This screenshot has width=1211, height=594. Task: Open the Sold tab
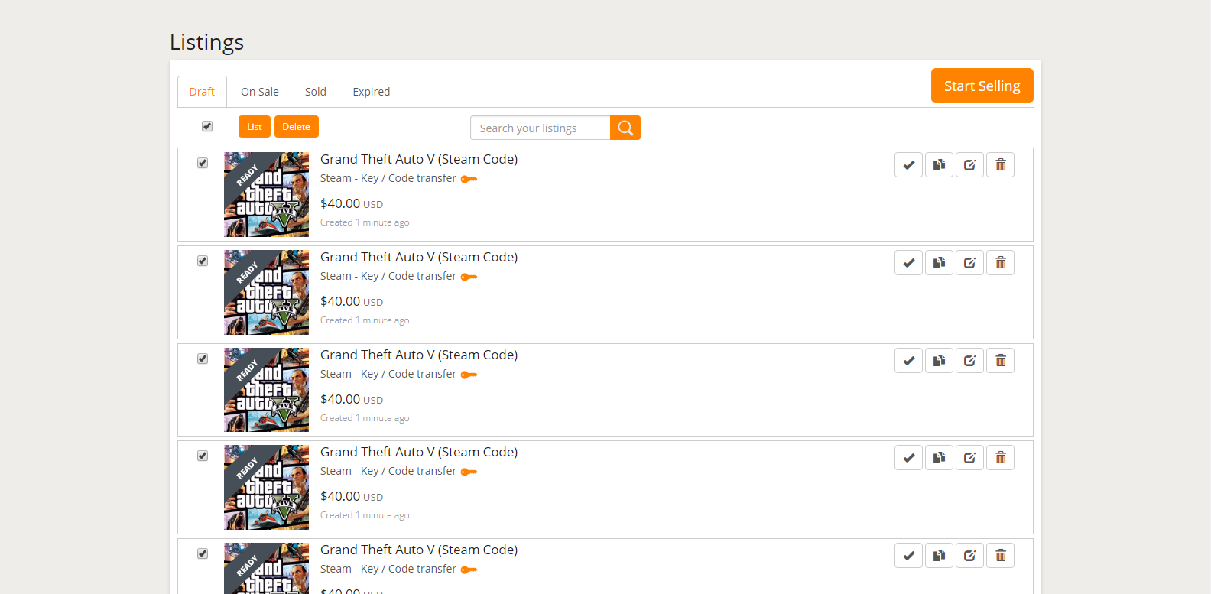click(x=315, y=92)
